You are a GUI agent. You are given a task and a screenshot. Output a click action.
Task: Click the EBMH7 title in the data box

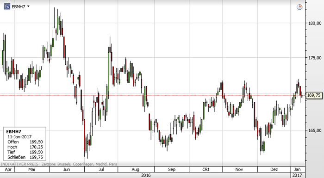pos(13,132)
